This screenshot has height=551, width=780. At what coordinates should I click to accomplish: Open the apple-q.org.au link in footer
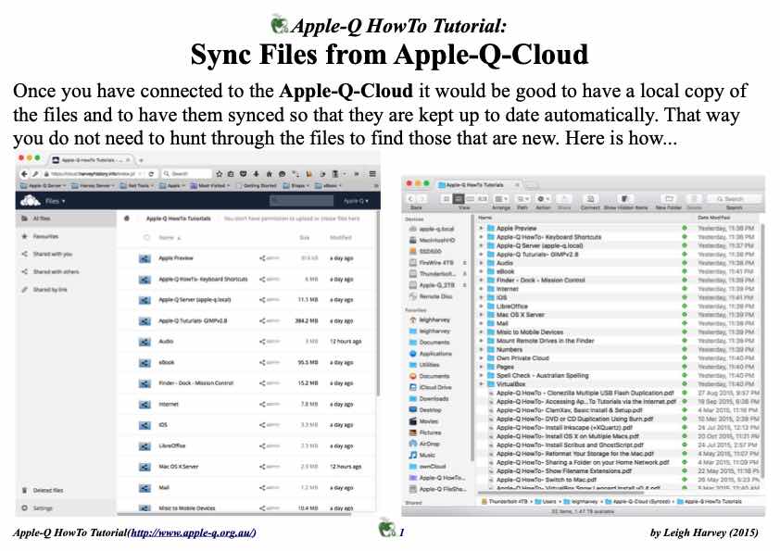193,532
